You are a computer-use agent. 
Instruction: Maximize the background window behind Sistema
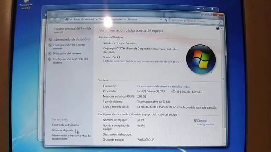click(204, 8)
